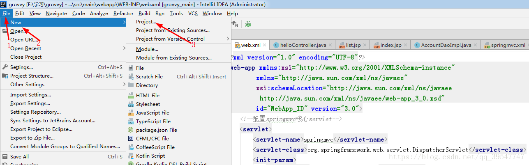Image resolution: width=529 pixels, height=165 pixels.
Task: Select Close Project menu entry
Action: (26, 57)
